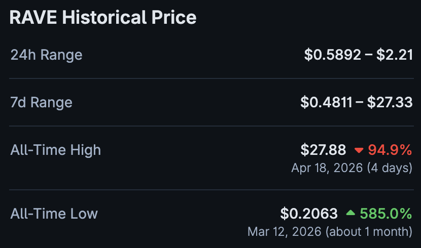Select the All-Time Low label

tap(54, 214)
